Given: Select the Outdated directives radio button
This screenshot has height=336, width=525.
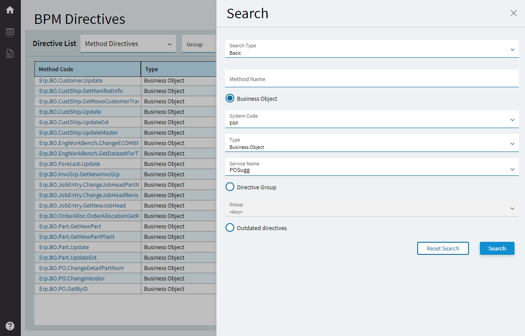Looking at the screenshot, I should 230,227.
